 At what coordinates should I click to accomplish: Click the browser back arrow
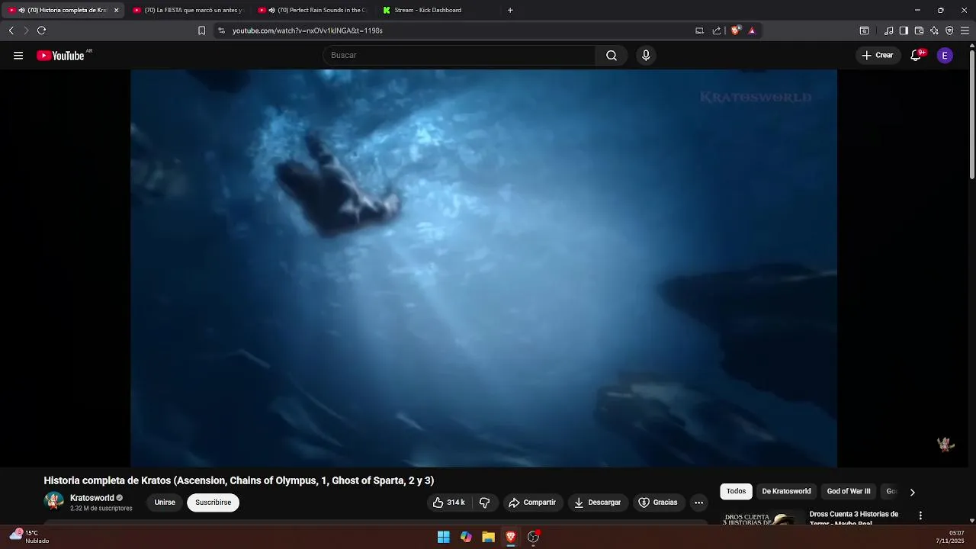pyautogui.click(x=11, y=30)
